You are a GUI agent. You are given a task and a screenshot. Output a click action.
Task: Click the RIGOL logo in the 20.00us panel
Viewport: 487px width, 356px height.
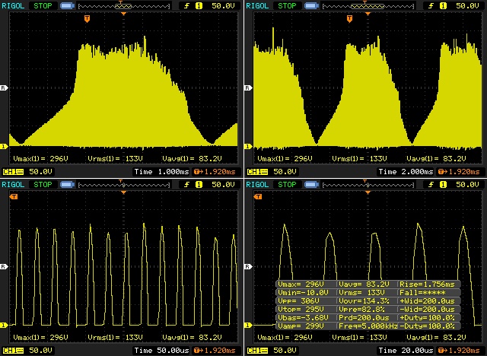(257, 184)
